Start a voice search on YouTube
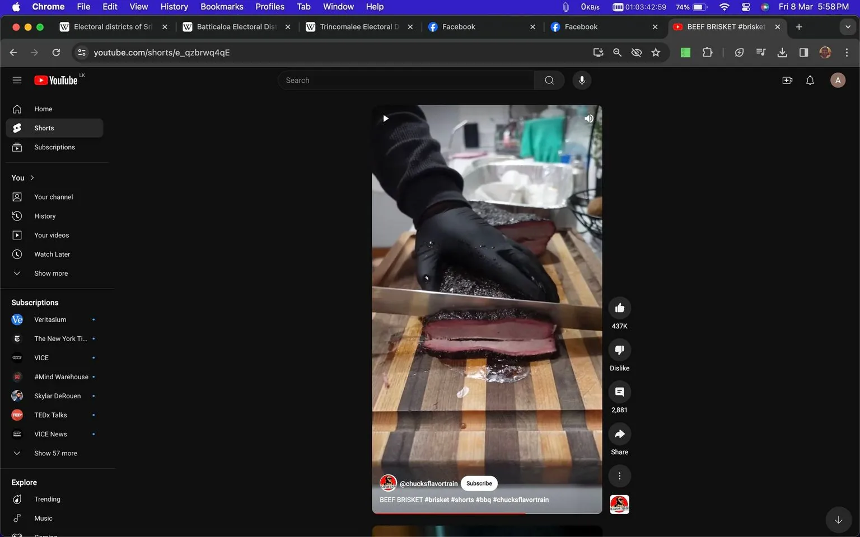 (x=582, y=80)
